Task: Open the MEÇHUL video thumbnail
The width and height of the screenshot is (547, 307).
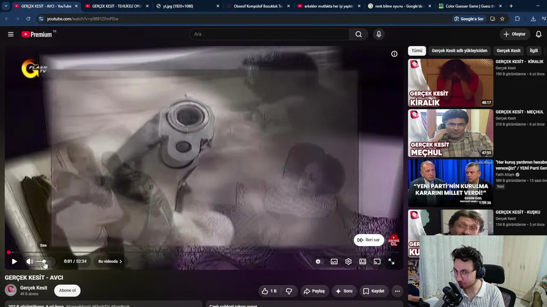Action: click(450, 133)
